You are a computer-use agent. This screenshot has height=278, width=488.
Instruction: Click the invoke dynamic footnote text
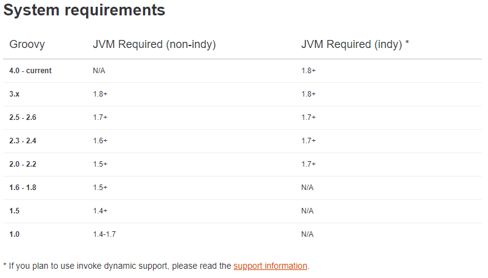(117, 266)
